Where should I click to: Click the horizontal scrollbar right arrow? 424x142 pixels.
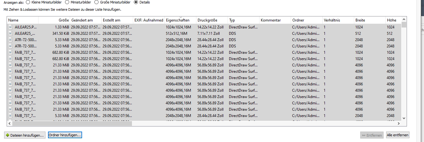tap(399, 123)
